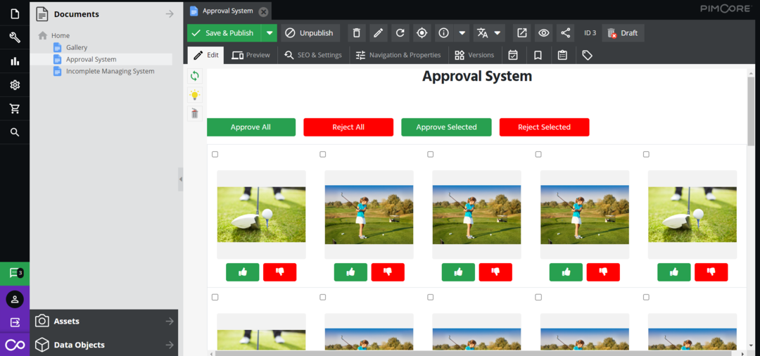The height and width of the screenshot is (356, 760).
Task: Open the bookmark tab icon
Action: pyautogui.click(x=538, y=55)
